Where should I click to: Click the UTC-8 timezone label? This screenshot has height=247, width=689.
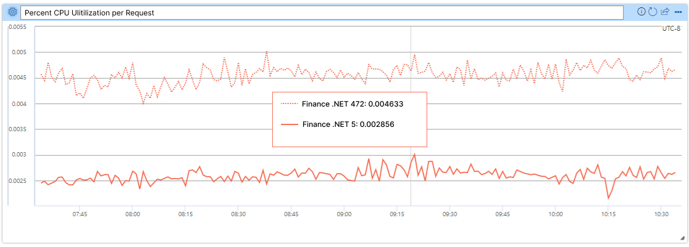pos(672,28)
